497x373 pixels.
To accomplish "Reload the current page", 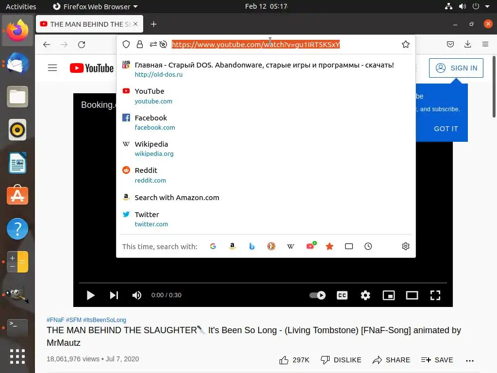I will [82, 44].
